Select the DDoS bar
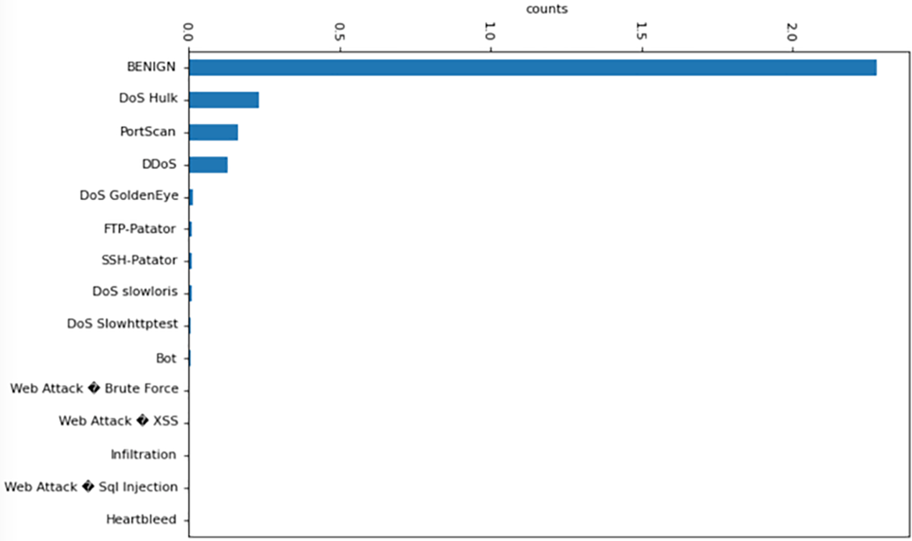 (x=208, y=165)
